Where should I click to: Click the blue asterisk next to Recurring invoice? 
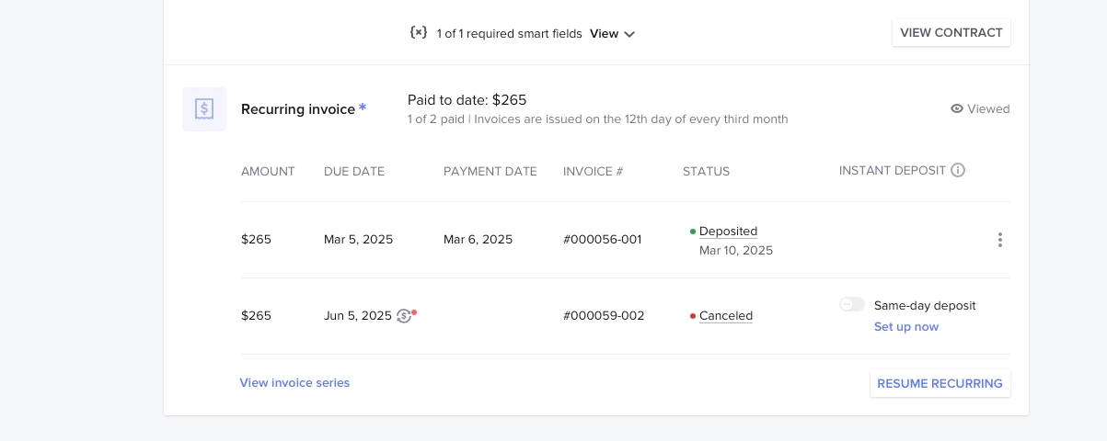tap(363, 108)
